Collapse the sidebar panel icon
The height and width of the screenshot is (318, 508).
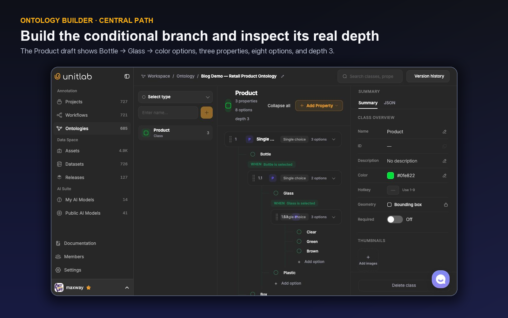click(127, 76)
